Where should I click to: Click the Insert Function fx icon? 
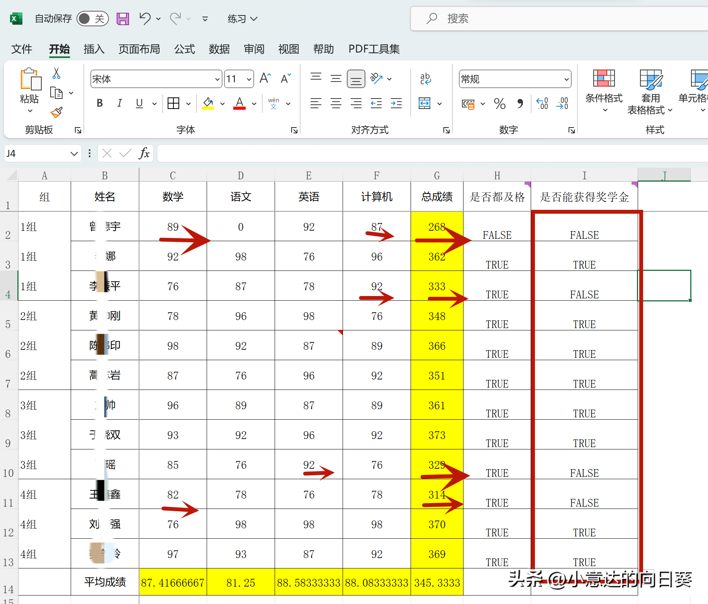(x=144, y=153)
